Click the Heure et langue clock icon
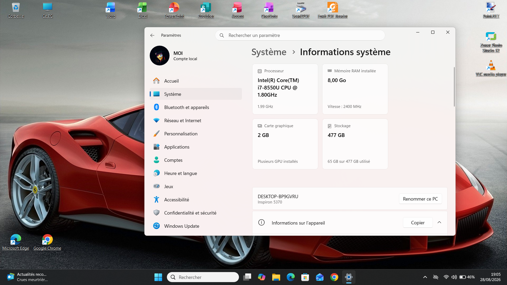 [x=156, y=173]
